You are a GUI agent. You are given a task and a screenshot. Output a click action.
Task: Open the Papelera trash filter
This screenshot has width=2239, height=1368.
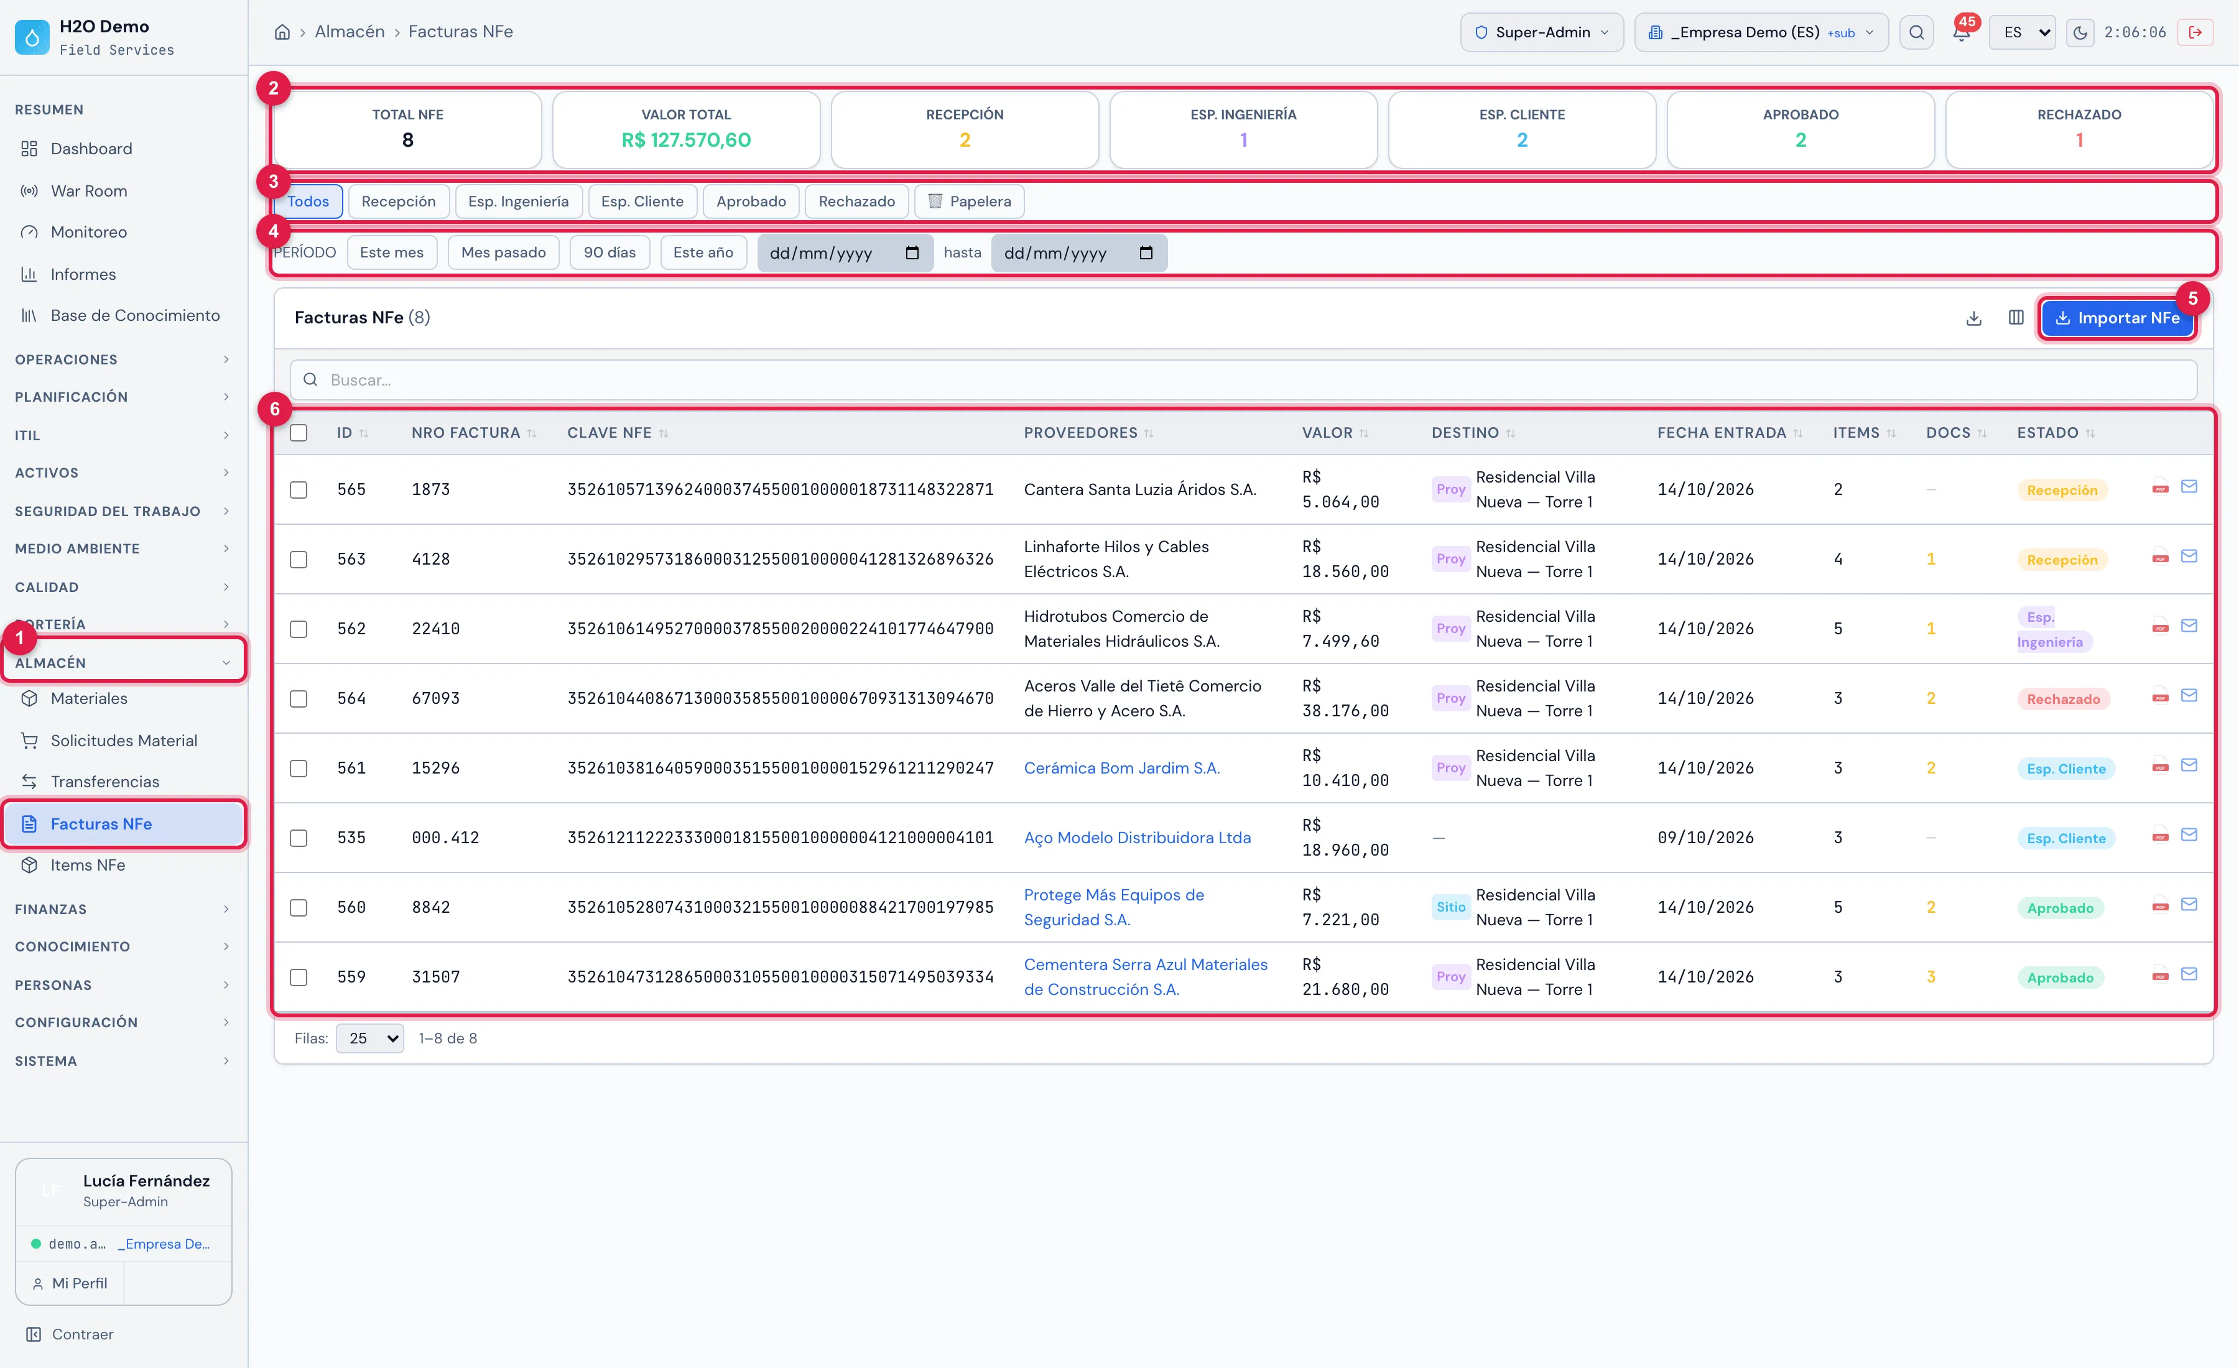coord(970,201)
